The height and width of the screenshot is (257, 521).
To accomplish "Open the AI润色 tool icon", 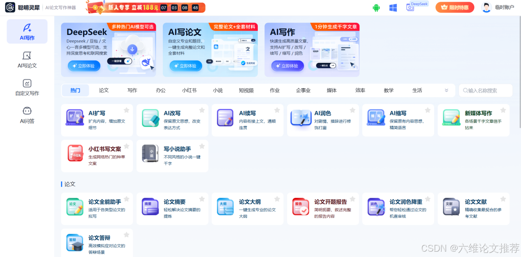I will click(x=301, y=118).
